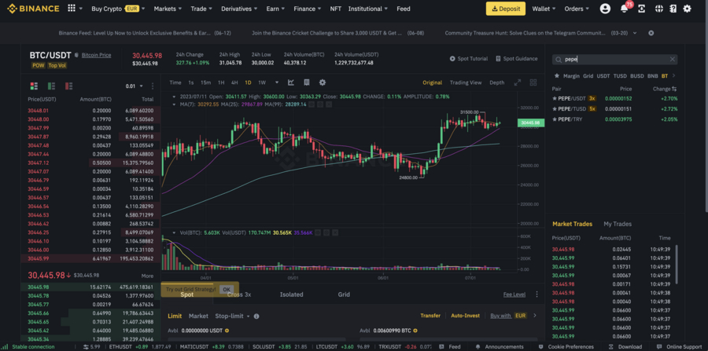Screen dimensions: 708x351
Task: Favorite the PEPE/TUSD pair star
Action: [555, 108]
